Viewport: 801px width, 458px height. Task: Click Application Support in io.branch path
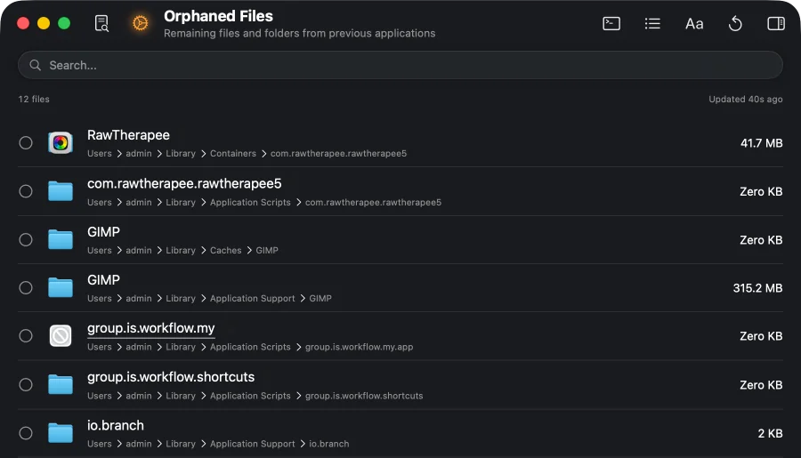pos(253,444)
